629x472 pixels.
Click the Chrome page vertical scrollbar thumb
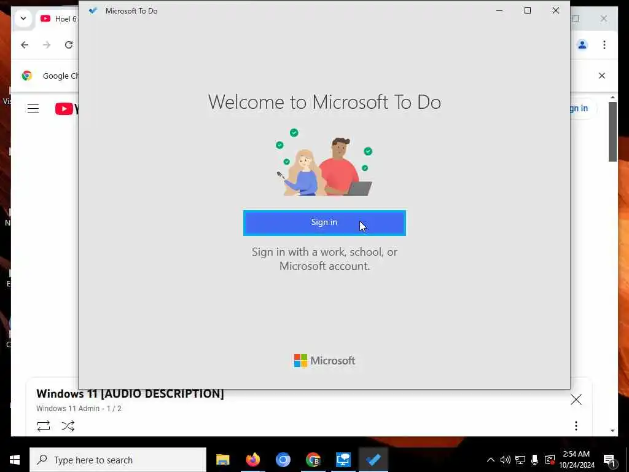[x=612, y=132]
